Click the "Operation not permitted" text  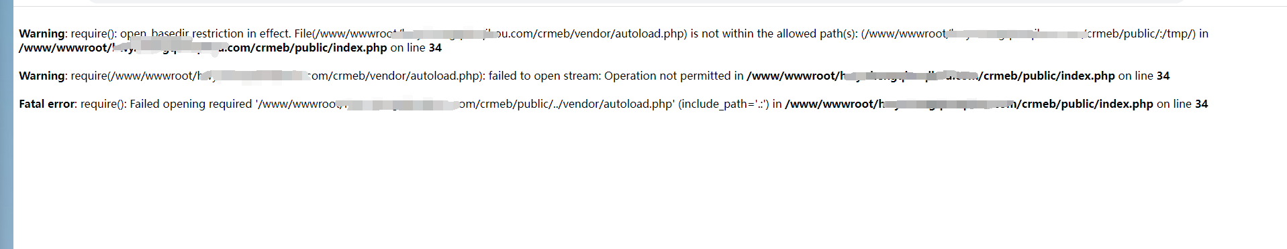(x=663, y=76)
